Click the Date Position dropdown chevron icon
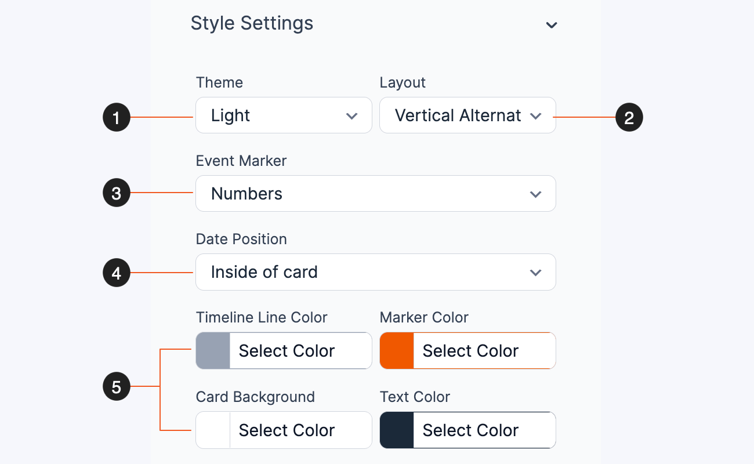Viewport: 754px width, 464px height. pyautogui.click(x=535, y=272)
